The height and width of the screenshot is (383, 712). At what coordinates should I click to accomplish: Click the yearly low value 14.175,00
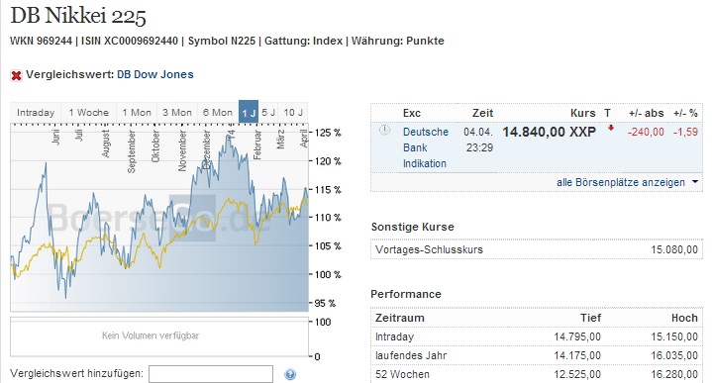[x=577, y=355]
